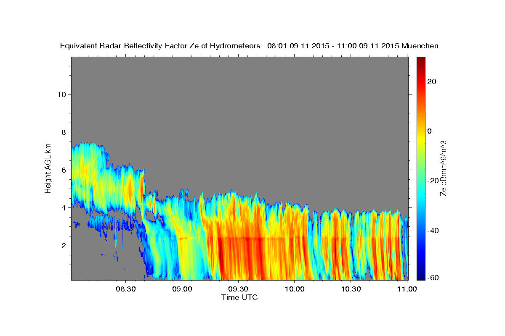Click the colorbar label 'Ze dBmm^6/m^3'

(x=443, y=168)
